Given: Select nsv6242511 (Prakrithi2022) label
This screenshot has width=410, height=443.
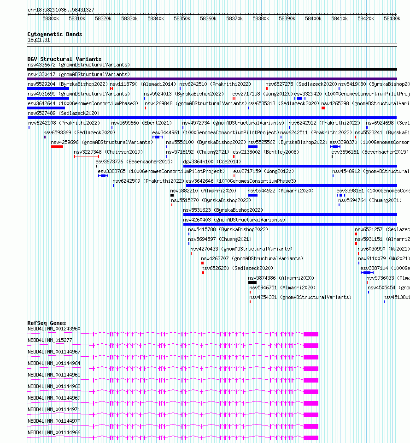Looking at the screenshot, I should pos(316,132).
